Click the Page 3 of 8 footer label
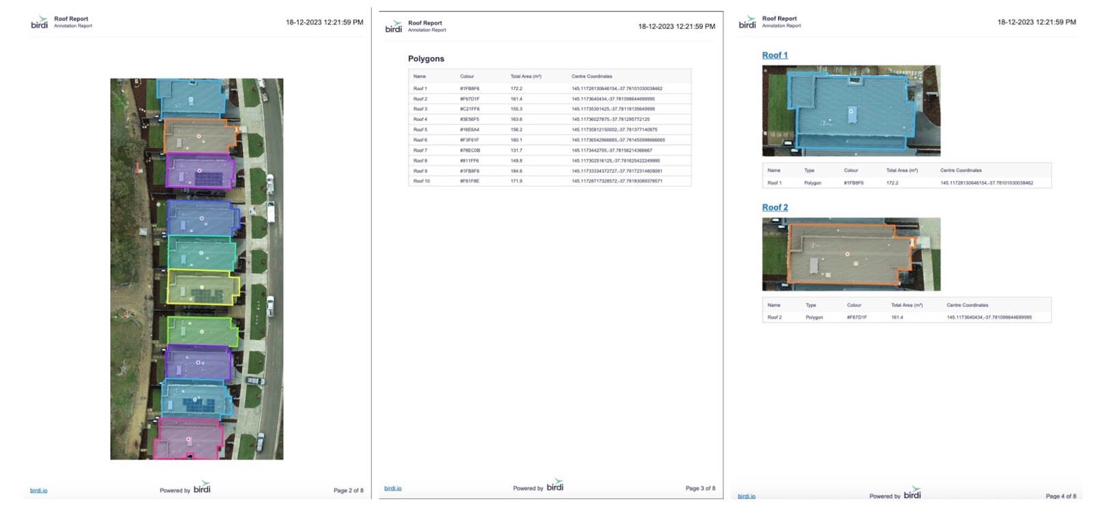1094x506 pixels. (x=701, y=488)
